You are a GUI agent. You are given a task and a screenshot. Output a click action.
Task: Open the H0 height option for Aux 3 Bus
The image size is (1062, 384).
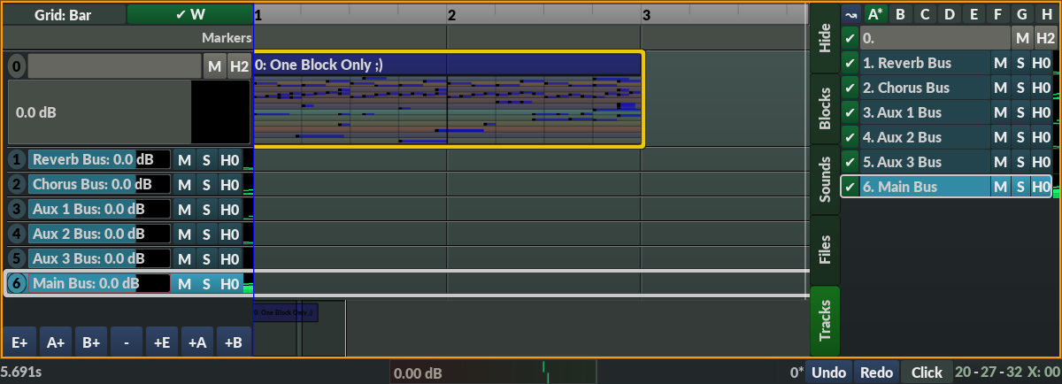click(x=229, y=259)
